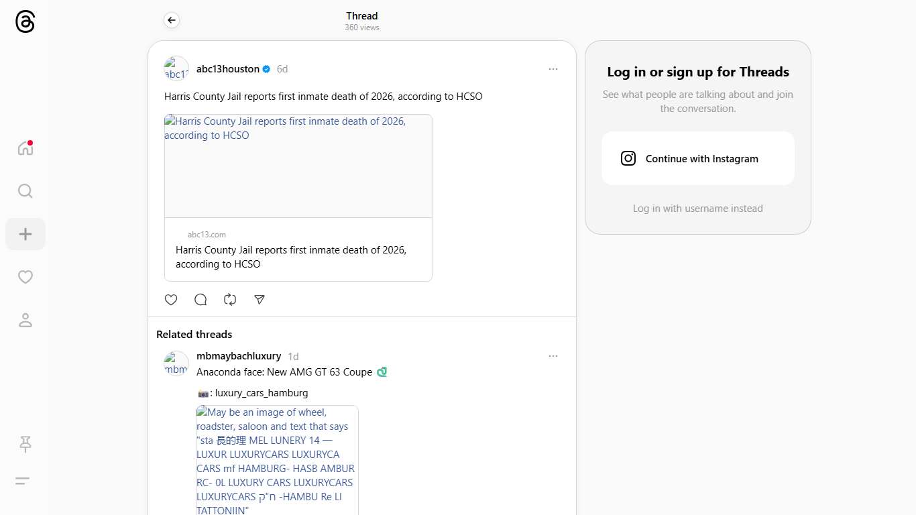Open more options for abc13houston post

553,69
